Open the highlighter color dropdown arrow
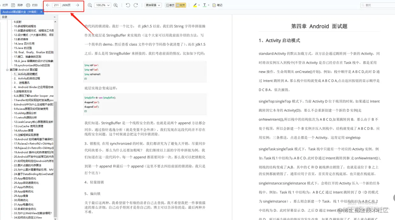The width and height of the screenshot is (395, 220). pyautogui.click(x=199, y=5)
